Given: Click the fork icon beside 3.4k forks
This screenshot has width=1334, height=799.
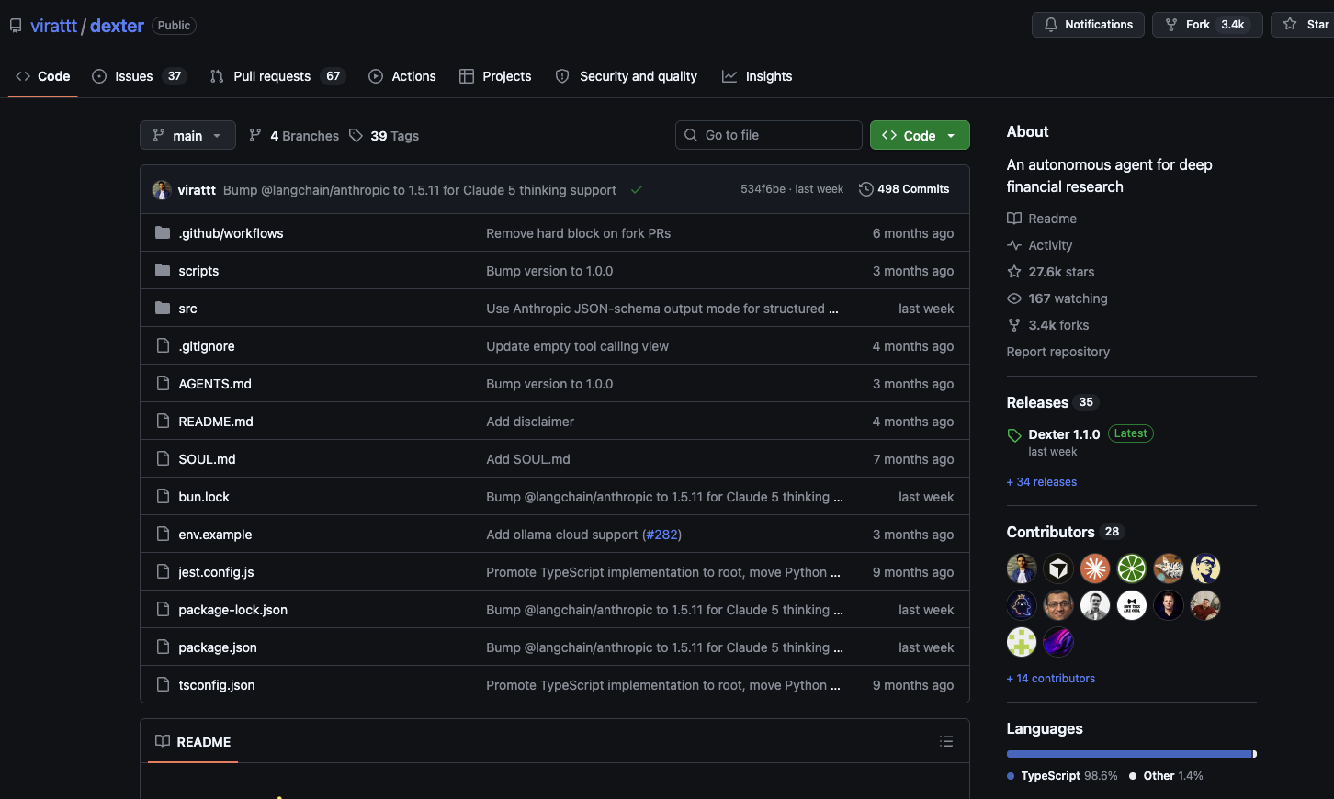Looking at the screenshot, I should [1014, 325].
